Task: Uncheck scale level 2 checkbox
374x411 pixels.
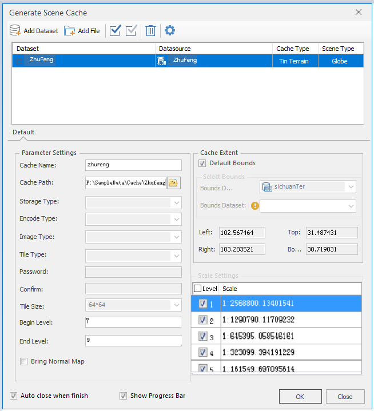Action: point(203,320)
